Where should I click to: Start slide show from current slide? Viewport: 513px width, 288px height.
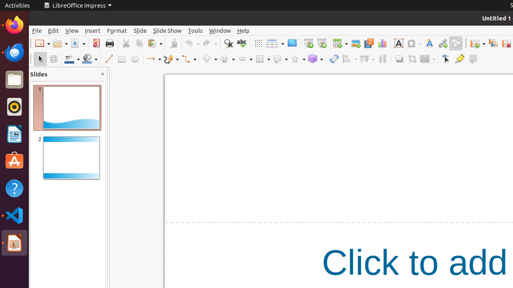point(322,43)
